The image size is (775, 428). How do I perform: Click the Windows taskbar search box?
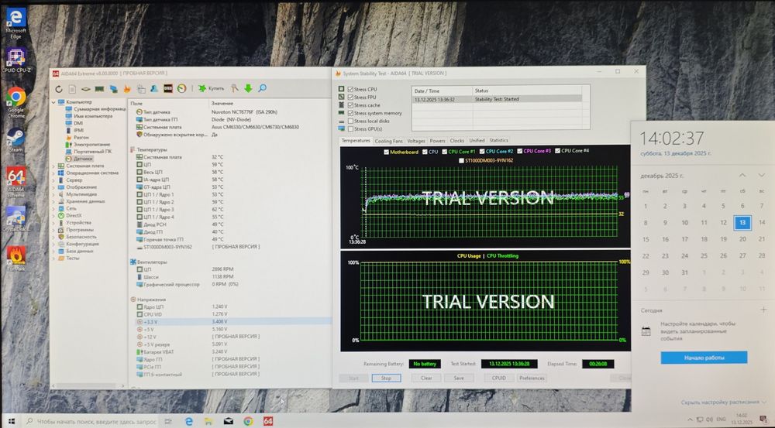[91, 422]
